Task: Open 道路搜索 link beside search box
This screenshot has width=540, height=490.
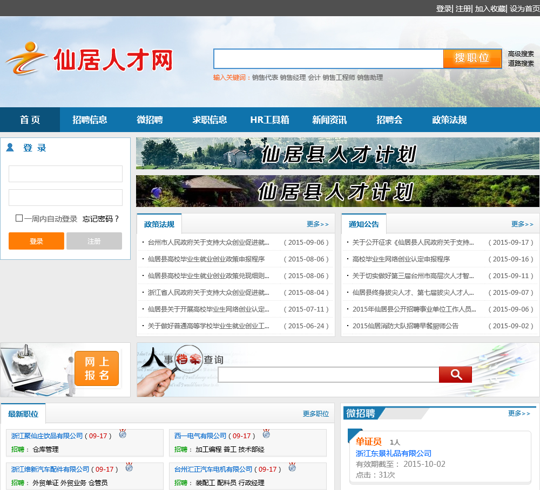Action: pos(521,63)
